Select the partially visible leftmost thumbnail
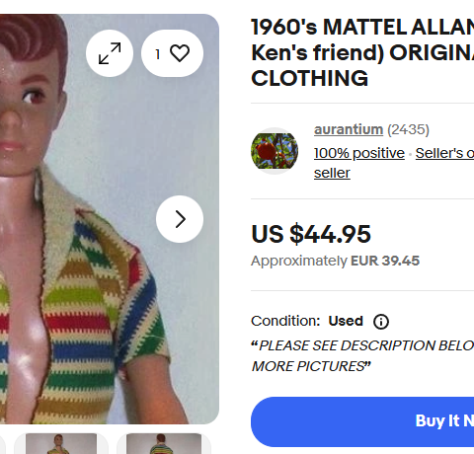Image resolution: width=474 pixels, height=454 pixels. click(3, 443)
